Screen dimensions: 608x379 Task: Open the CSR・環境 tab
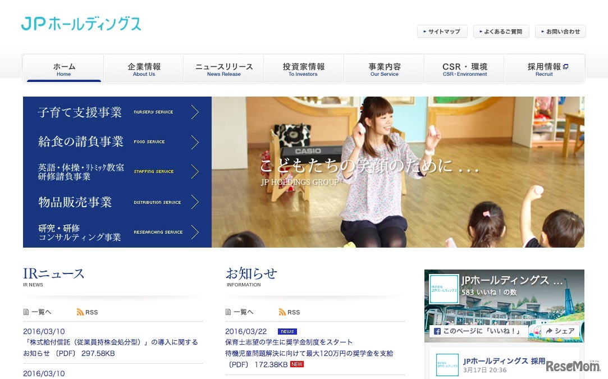pyautogui.click(x=464, y=69)
